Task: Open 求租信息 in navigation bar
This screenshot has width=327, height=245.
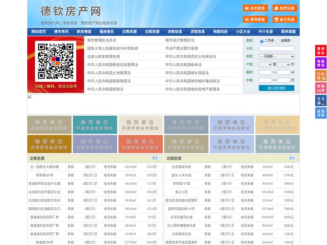Action: tap(198, 32)
